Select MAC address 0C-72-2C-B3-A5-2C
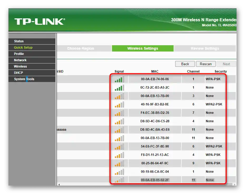 pos(155,88)
